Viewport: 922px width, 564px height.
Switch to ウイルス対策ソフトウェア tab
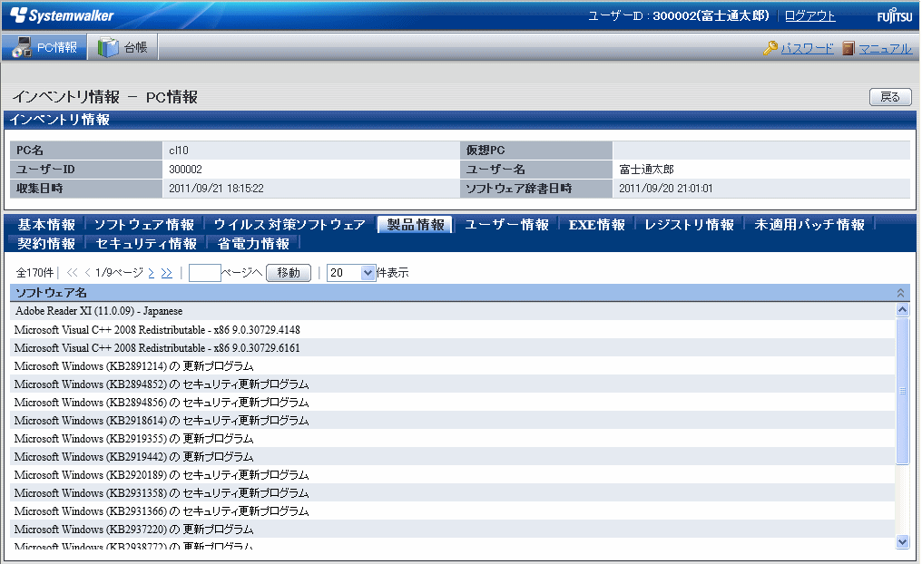coord(289,225)
